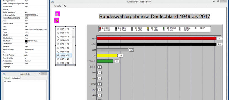Viewport: 229px width, 100px height.
Task: Click the CSU value label 53
Action: [131, 50]
